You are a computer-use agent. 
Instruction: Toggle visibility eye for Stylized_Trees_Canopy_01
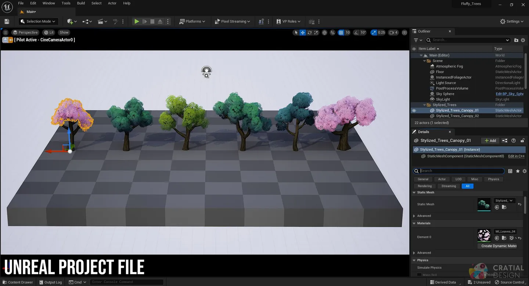tap(414, 111)
